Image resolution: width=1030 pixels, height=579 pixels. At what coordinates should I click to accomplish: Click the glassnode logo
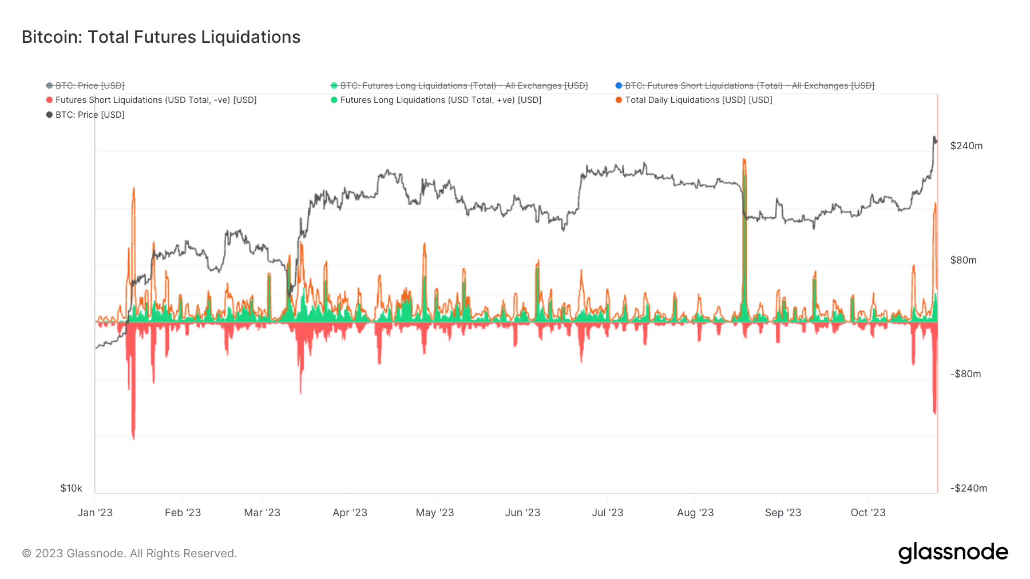953,553
